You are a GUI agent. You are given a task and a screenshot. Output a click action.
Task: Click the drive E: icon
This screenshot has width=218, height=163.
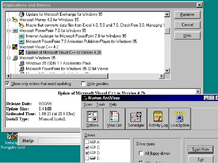click(x=93, y=158)
